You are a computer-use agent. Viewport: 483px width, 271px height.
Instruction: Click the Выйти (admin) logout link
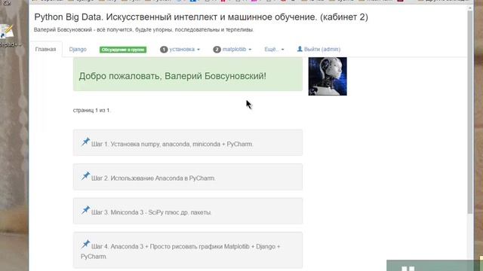[318, 49]
